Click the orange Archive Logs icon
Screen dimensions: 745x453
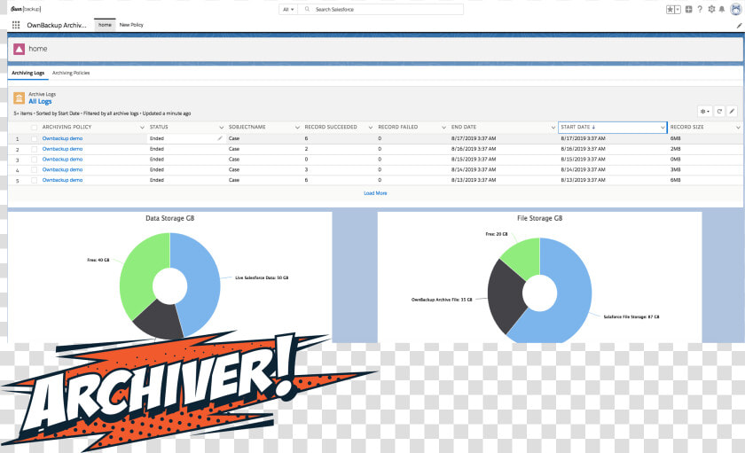pos(19,98)
